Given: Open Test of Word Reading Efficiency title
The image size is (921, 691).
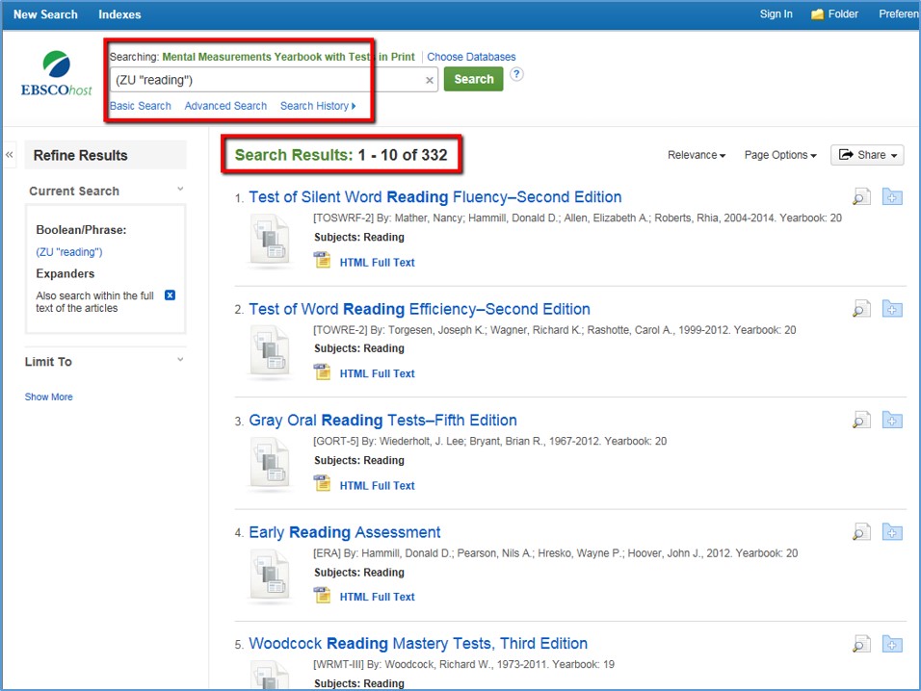Looking at the screenshot, I should pos(419,309).
